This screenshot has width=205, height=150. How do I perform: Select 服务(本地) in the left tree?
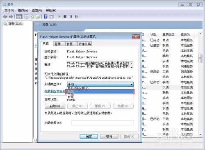[15, 24]
